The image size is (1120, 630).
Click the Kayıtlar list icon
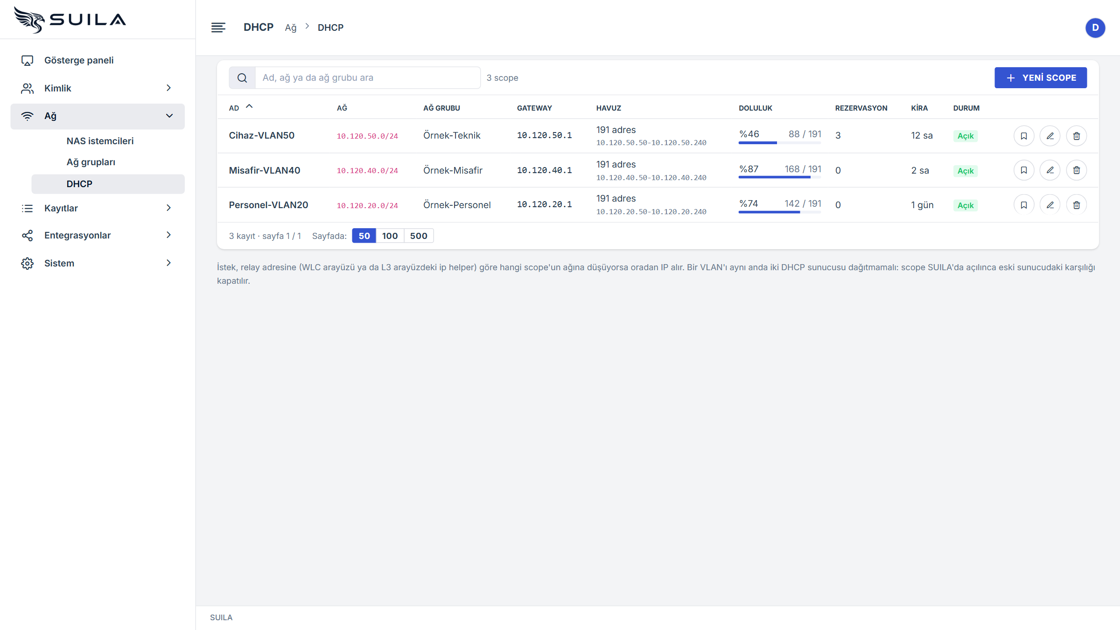28,208
